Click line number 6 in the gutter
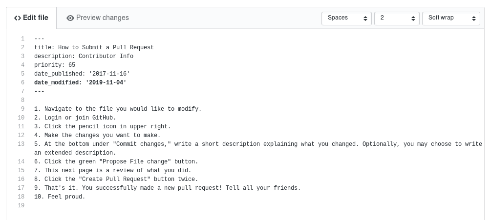 23,82
